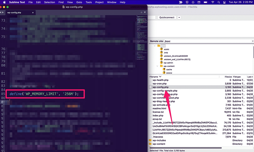
Task: Click the horizontal scrollbar in file list
Action: [x=186, y=148]
